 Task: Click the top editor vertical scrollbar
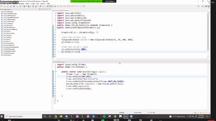point(208,32)
